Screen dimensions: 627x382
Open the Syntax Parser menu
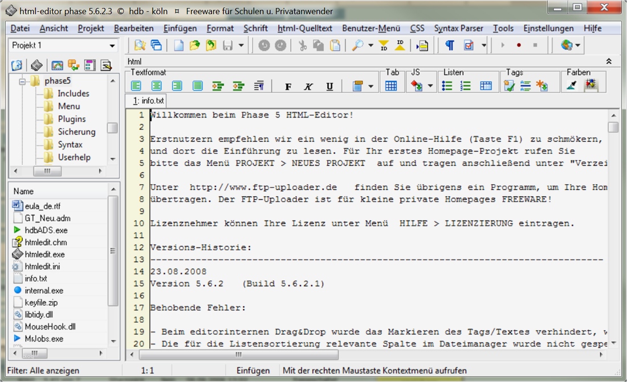tap(459, 29)
